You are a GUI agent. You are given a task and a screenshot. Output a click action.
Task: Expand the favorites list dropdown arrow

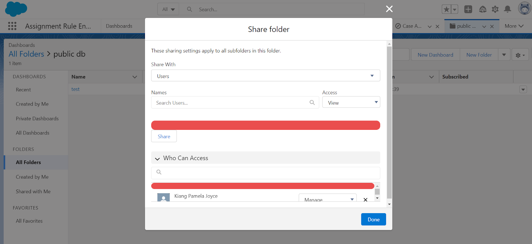coord(455,9)
